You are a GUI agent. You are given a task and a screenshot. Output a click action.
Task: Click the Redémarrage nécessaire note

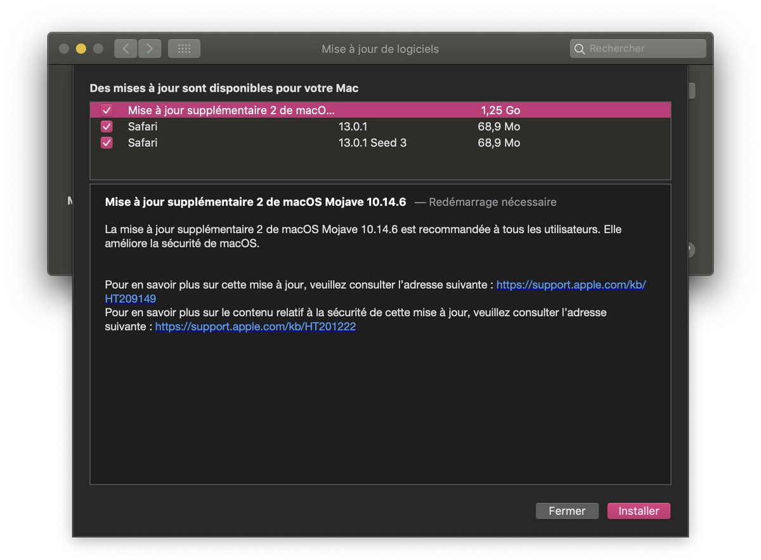click(x=493, y=202)
